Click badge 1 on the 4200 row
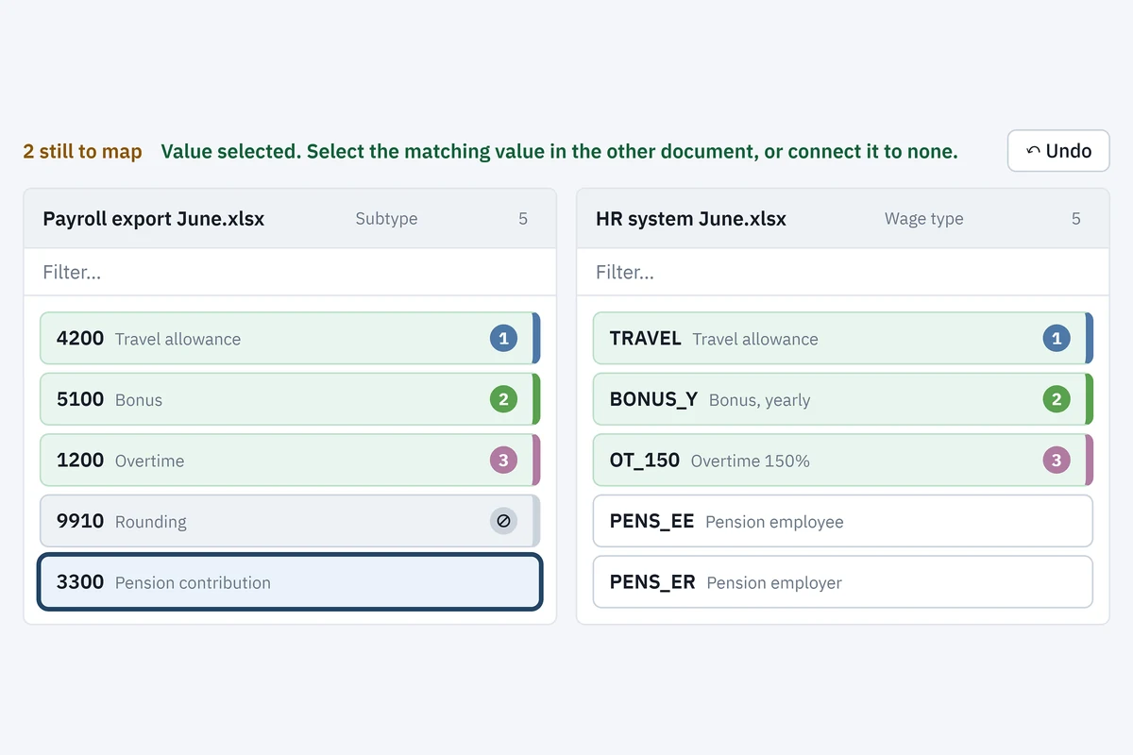This screenshot has height=755, width=1133. coord(503,338)
